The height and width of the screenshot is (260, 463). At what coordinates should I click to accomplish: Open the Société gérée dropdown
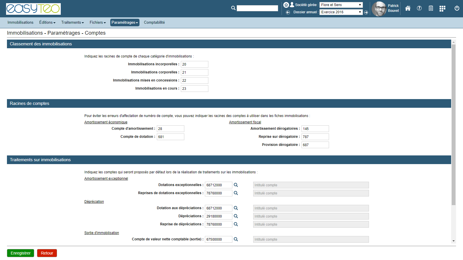tap(341, 5)
